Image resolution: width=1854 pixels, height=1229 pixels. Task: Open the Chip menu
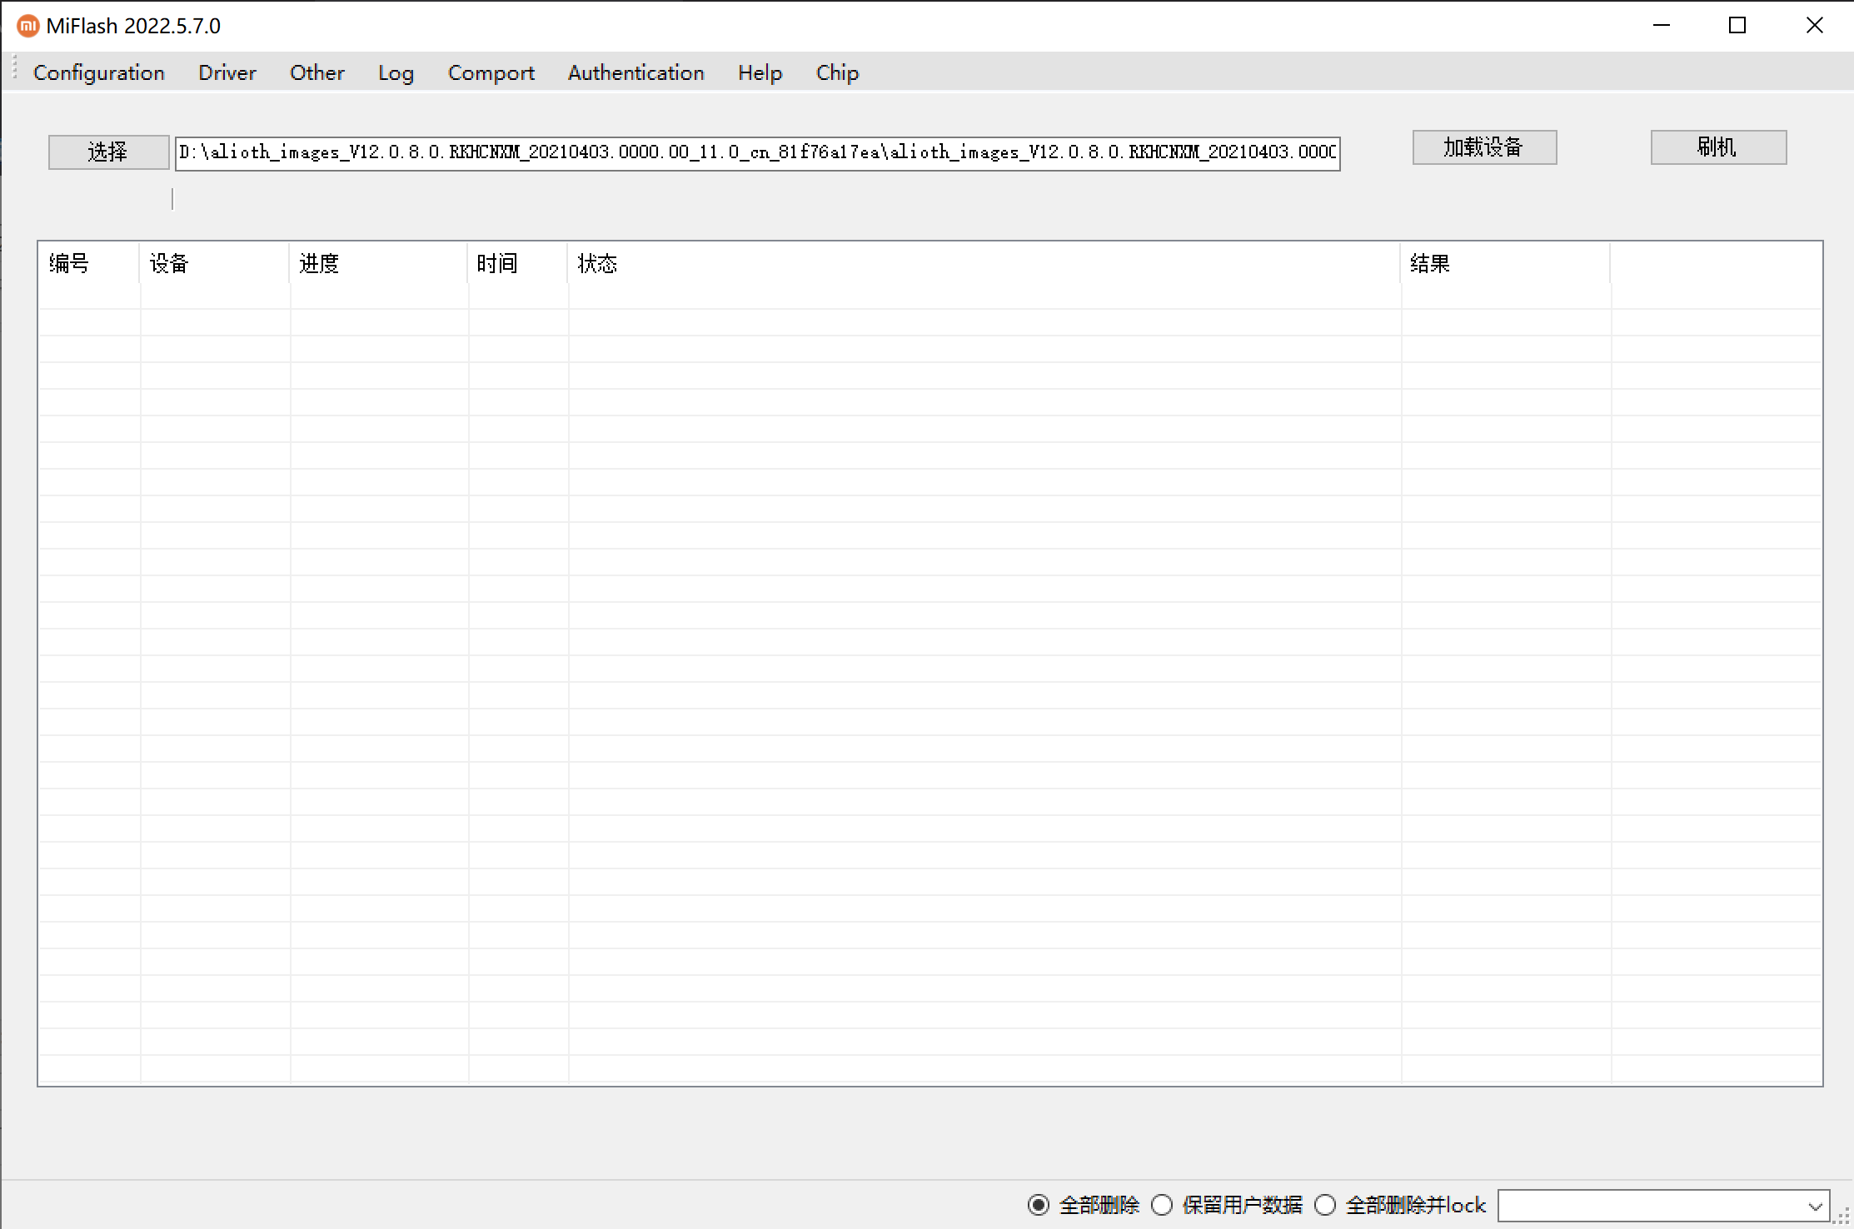point(837,72)
